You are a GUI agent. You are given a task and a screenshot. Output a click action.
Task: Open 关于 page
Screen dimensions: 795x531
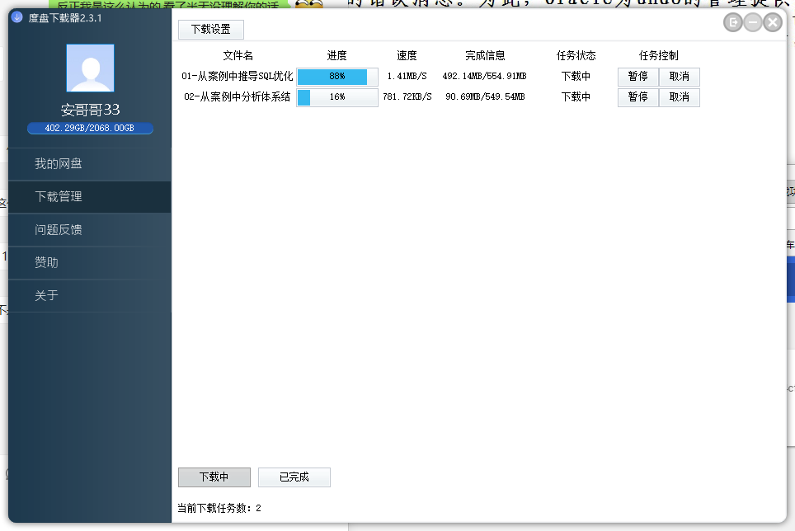[90, 295]
